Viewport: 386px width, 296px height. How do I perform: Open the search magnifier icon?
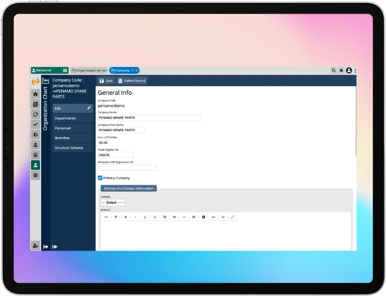[x=334, y=70]
